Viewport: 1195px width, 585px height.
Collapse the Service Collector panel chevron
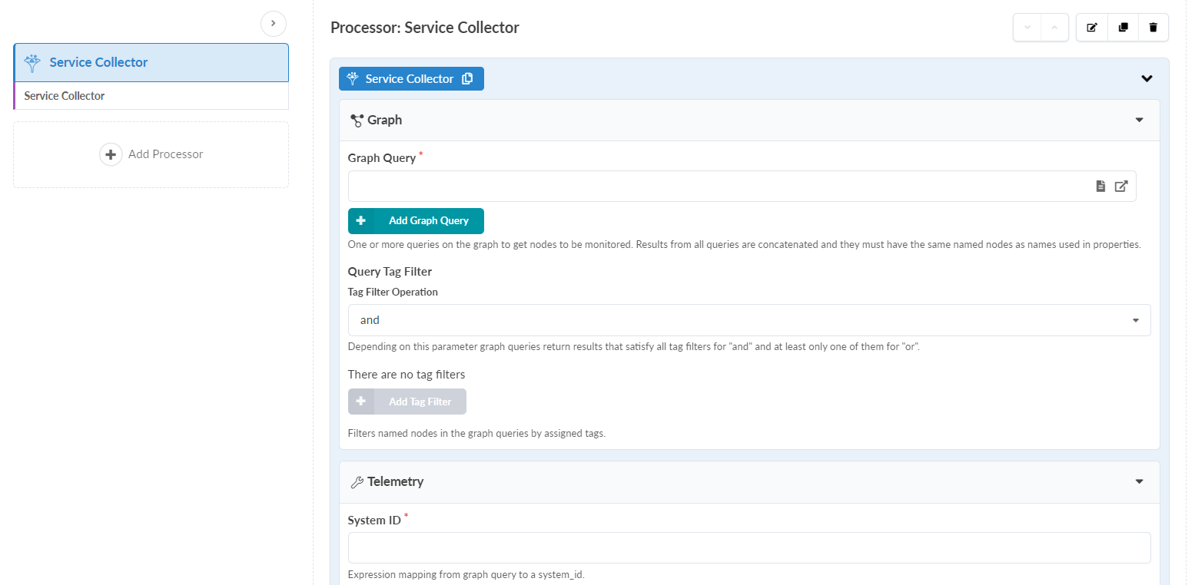pyautogui.click(x=1147, y=78)
